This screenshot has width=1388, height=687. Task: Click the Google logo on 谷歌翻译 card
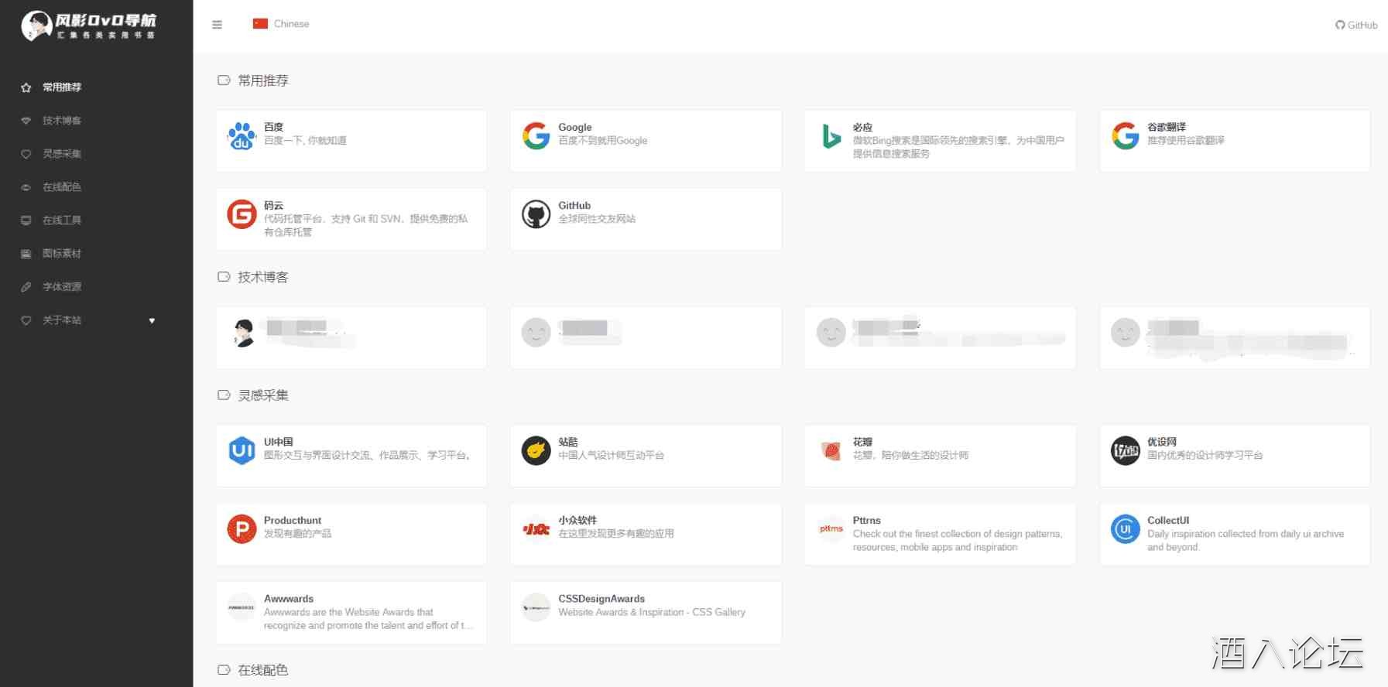pyautogui.click(x=1125, y=135)
